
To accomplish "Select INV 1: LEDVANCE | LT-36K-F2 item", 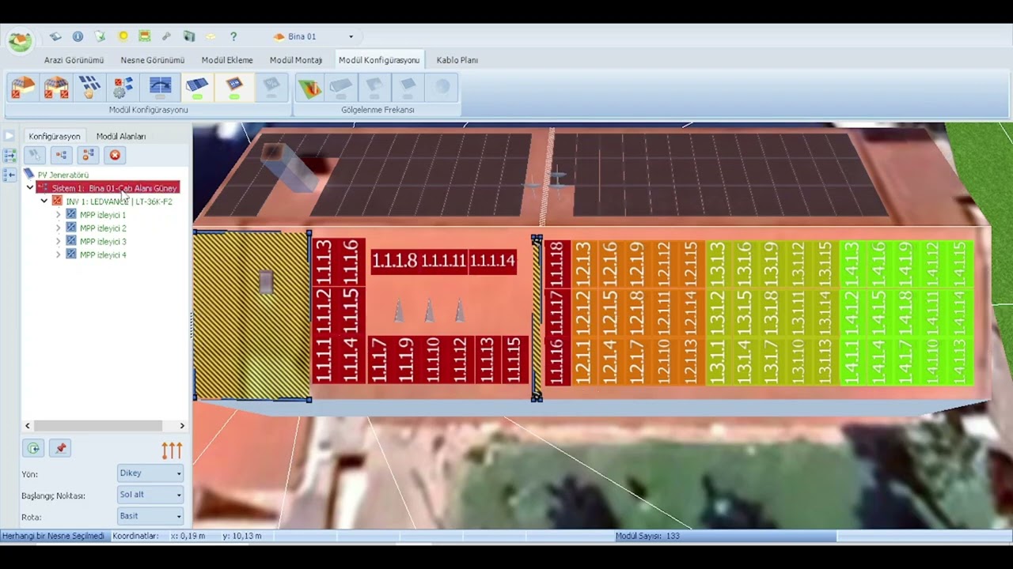I will pyautogui.click(x=119, y=202).
